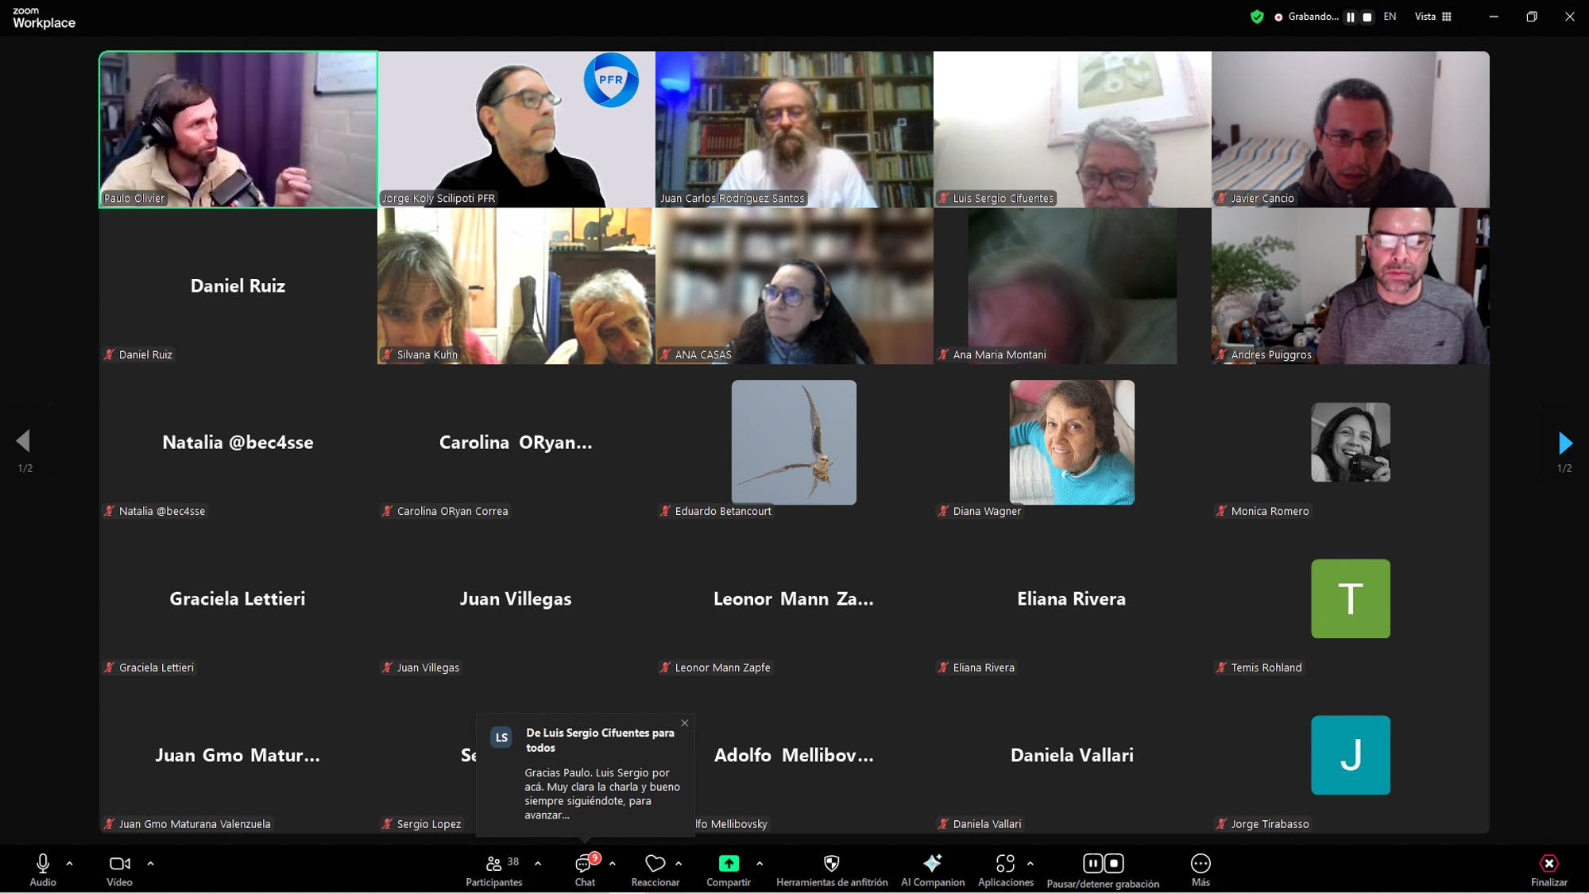Image resolution: width=1589 pixels, height=894 pixels.
Task: Select Carolina ORyan Correa participant tile
Action: tap(516, 443)
